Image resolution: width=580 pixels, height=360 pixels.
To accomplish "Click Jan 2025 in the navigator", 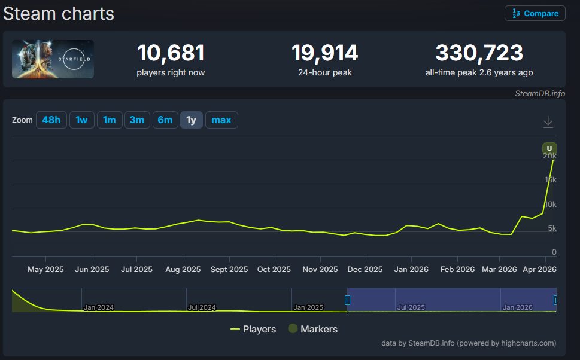I will click(308, 307).
